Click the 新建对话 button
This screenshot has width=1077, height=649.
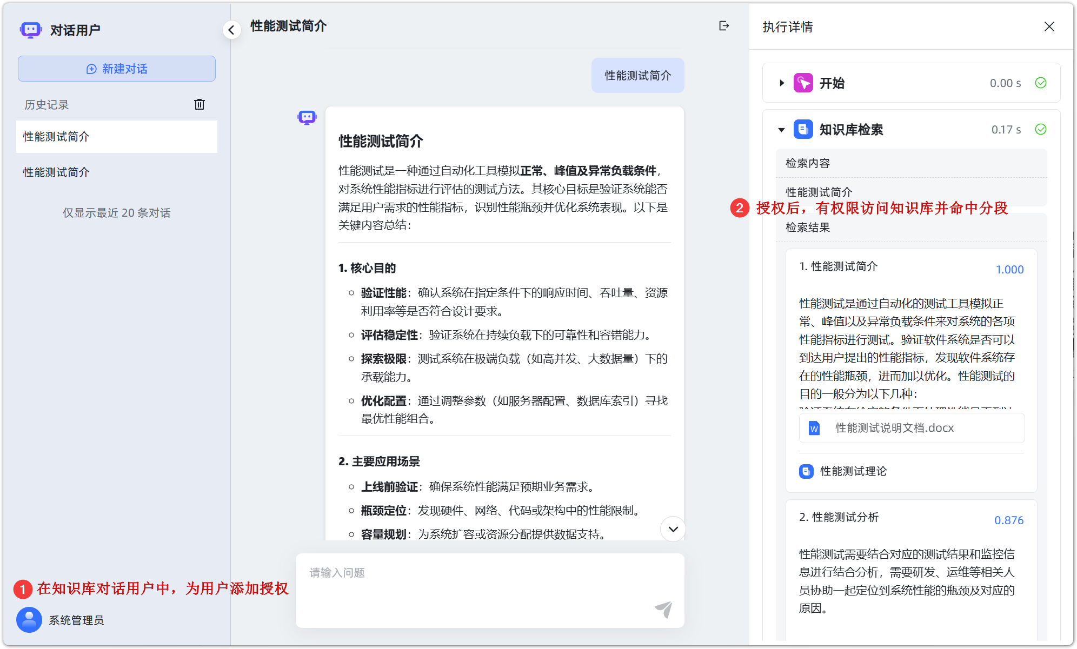pos(116,69)
